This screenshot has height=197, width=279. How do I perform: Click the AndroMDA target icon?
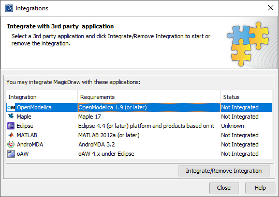(11, 144)
